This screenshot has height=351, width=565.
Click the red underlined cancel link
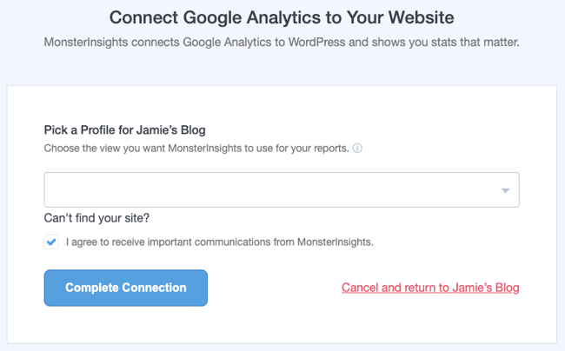(429, 288)
